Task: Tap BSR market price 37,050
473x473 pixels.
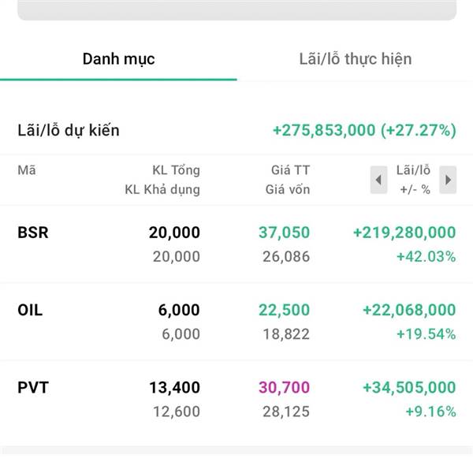Action: tap(284, 233)
